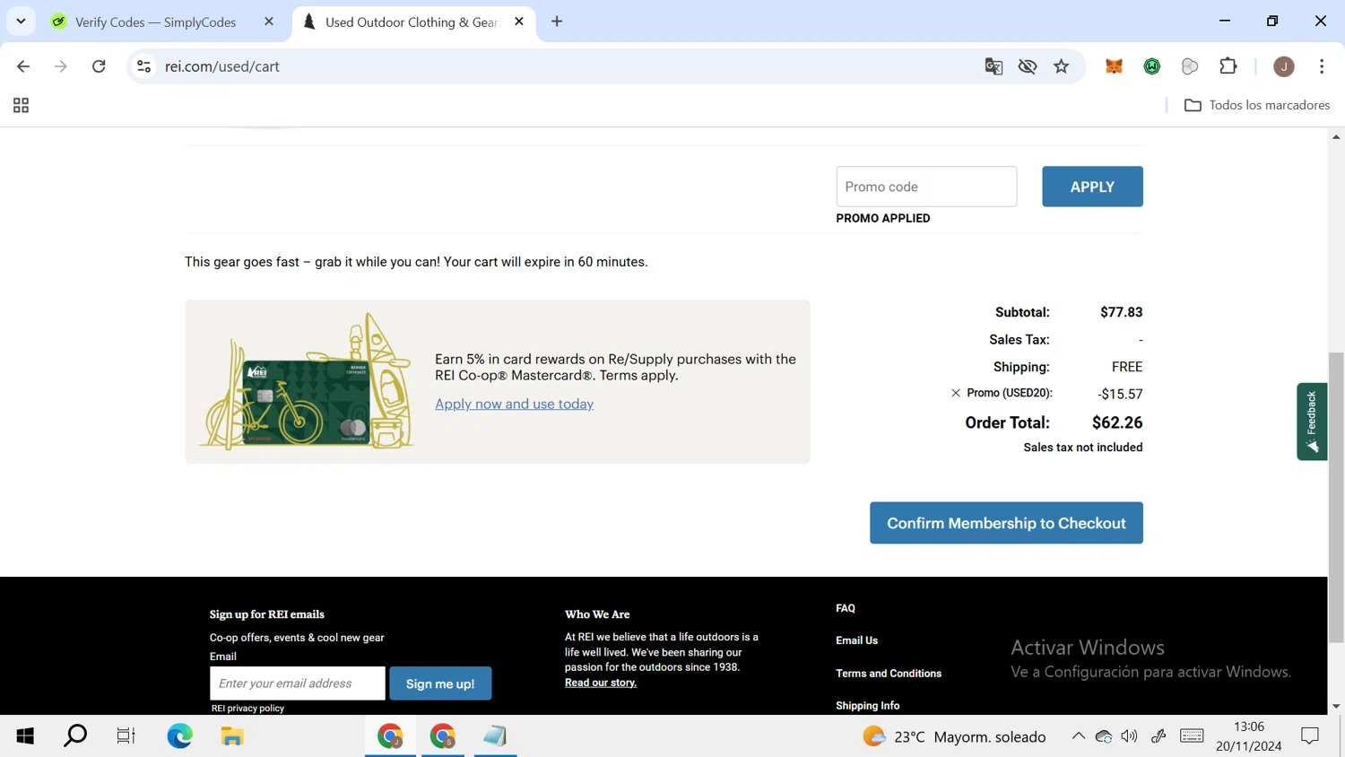This screenshot has height=757, width=1345.
Task: Open the MetaMask fox extension
Action: pos(1114,66)
